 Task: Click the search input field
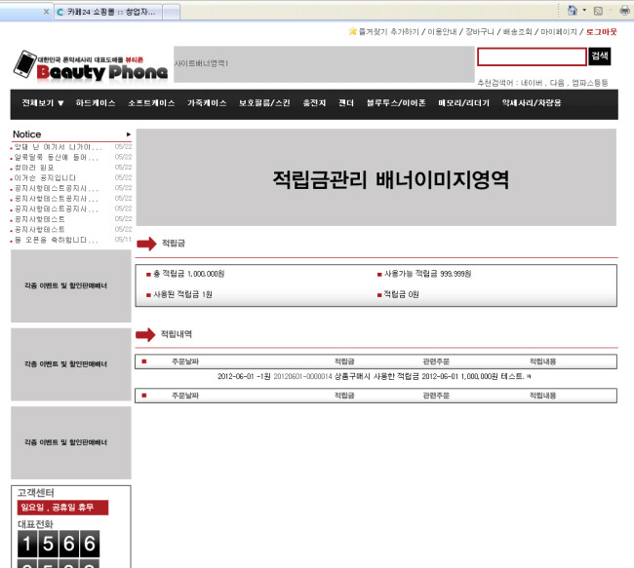coord(532,57)
